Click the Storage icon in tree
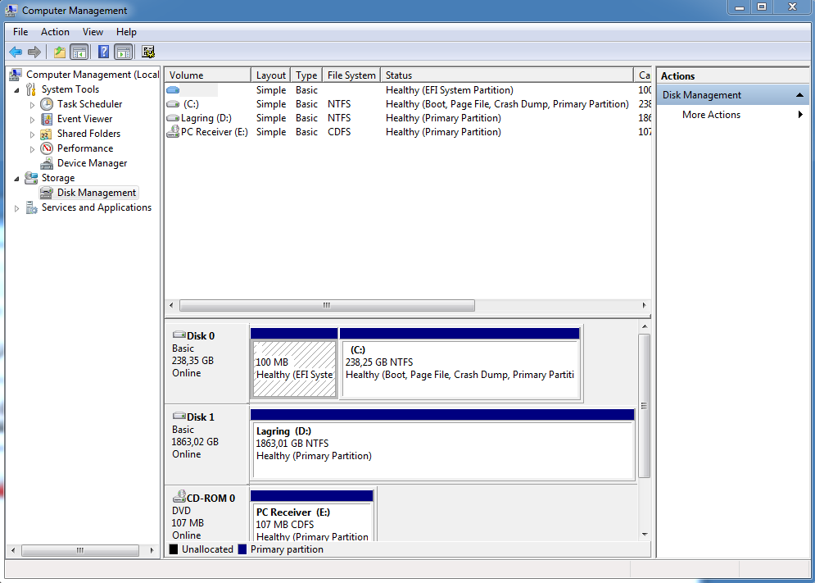 pos(31,178)
